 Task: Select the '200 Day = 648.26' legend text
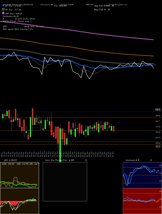click(14, 14)
